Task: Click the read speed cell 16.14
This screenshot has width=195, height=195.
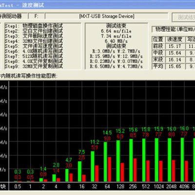Action: 175,59
